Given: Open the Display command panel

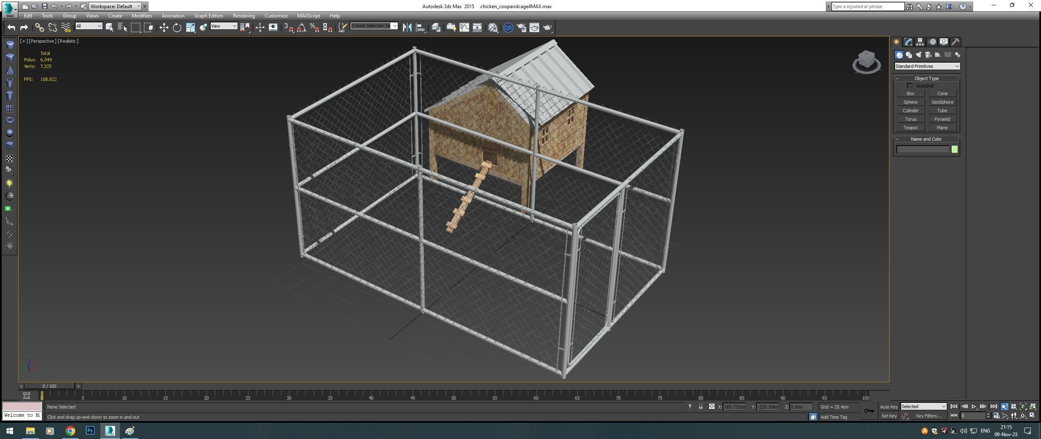Looking at the screenshot, I should tap(944, 42).
